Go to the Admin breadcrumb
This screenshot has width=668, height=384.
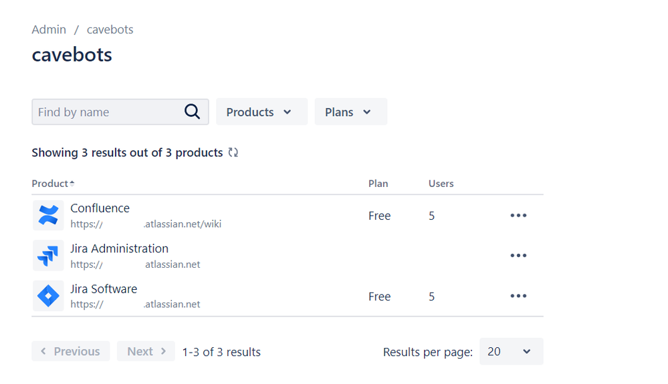(49, 29)
